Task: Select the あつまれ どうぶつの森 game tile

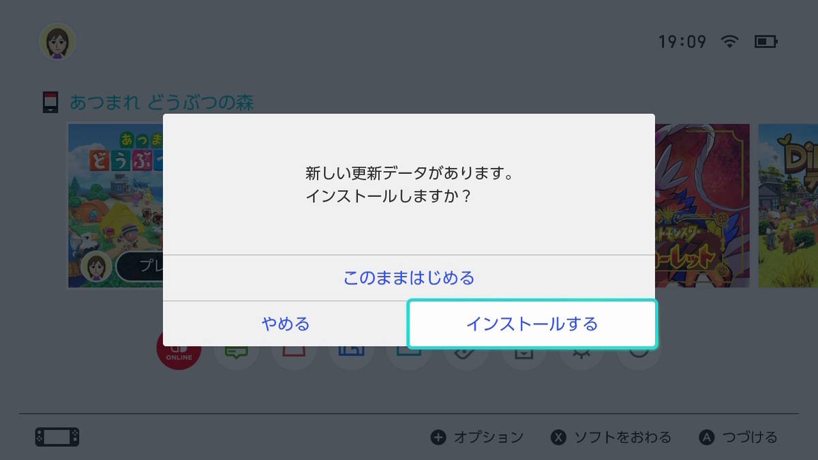Action: 116,206
